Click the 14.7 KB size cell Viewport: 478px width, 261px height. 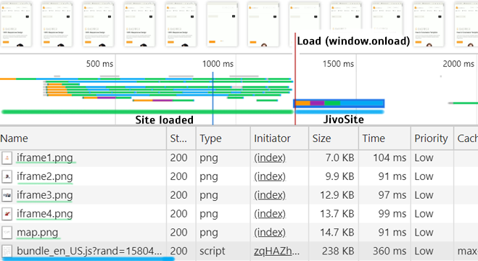(x=334, y=233)
